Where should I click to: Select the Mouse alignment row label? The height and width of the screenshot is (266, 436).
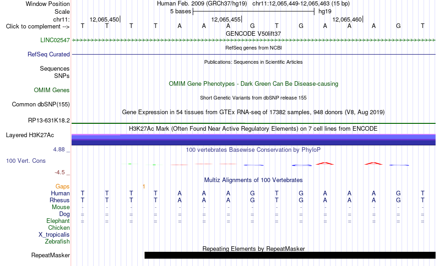click(x=61, y=207)
